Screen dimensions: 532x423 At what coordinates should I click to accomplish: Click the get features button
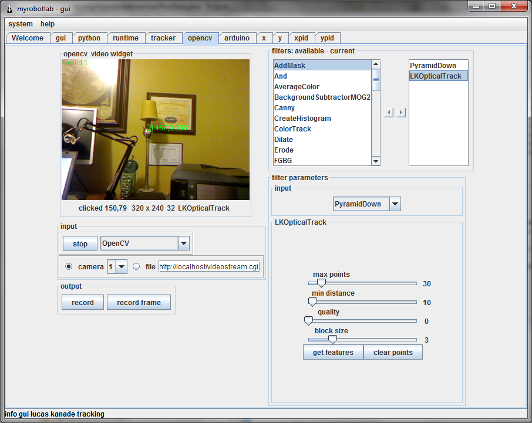tap(333, 352)
